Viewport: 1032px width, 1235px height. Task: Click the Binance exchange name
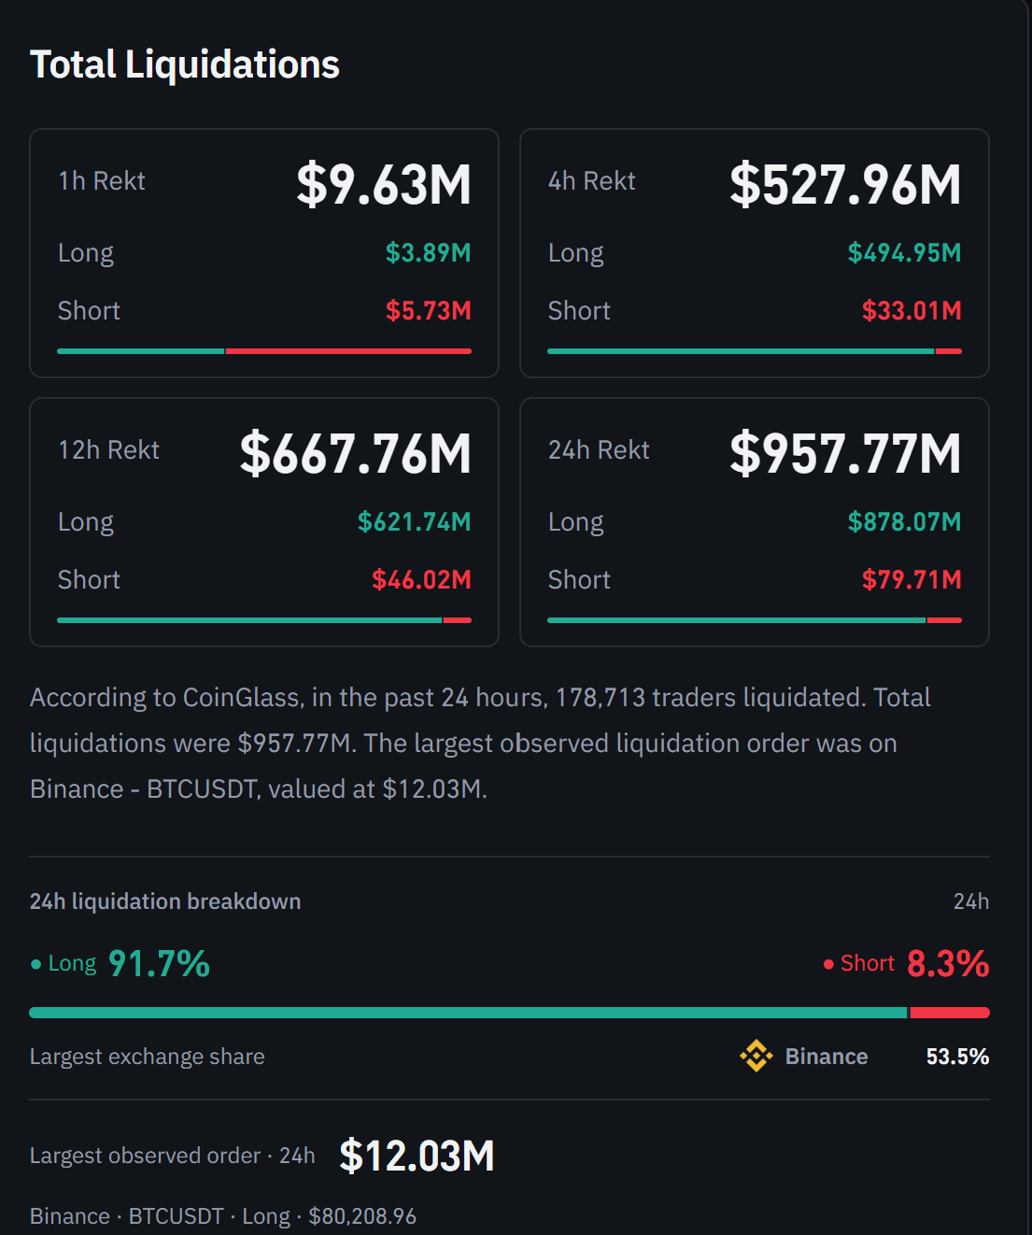pyautogui.click(x=827, y=1057)
